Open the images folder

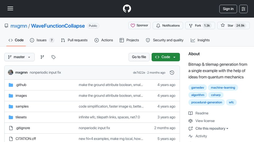point(21,96)
